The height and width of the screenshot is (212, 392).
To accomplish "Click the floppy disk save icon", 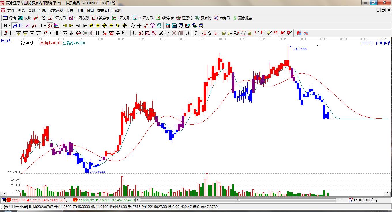I will 188,26.
